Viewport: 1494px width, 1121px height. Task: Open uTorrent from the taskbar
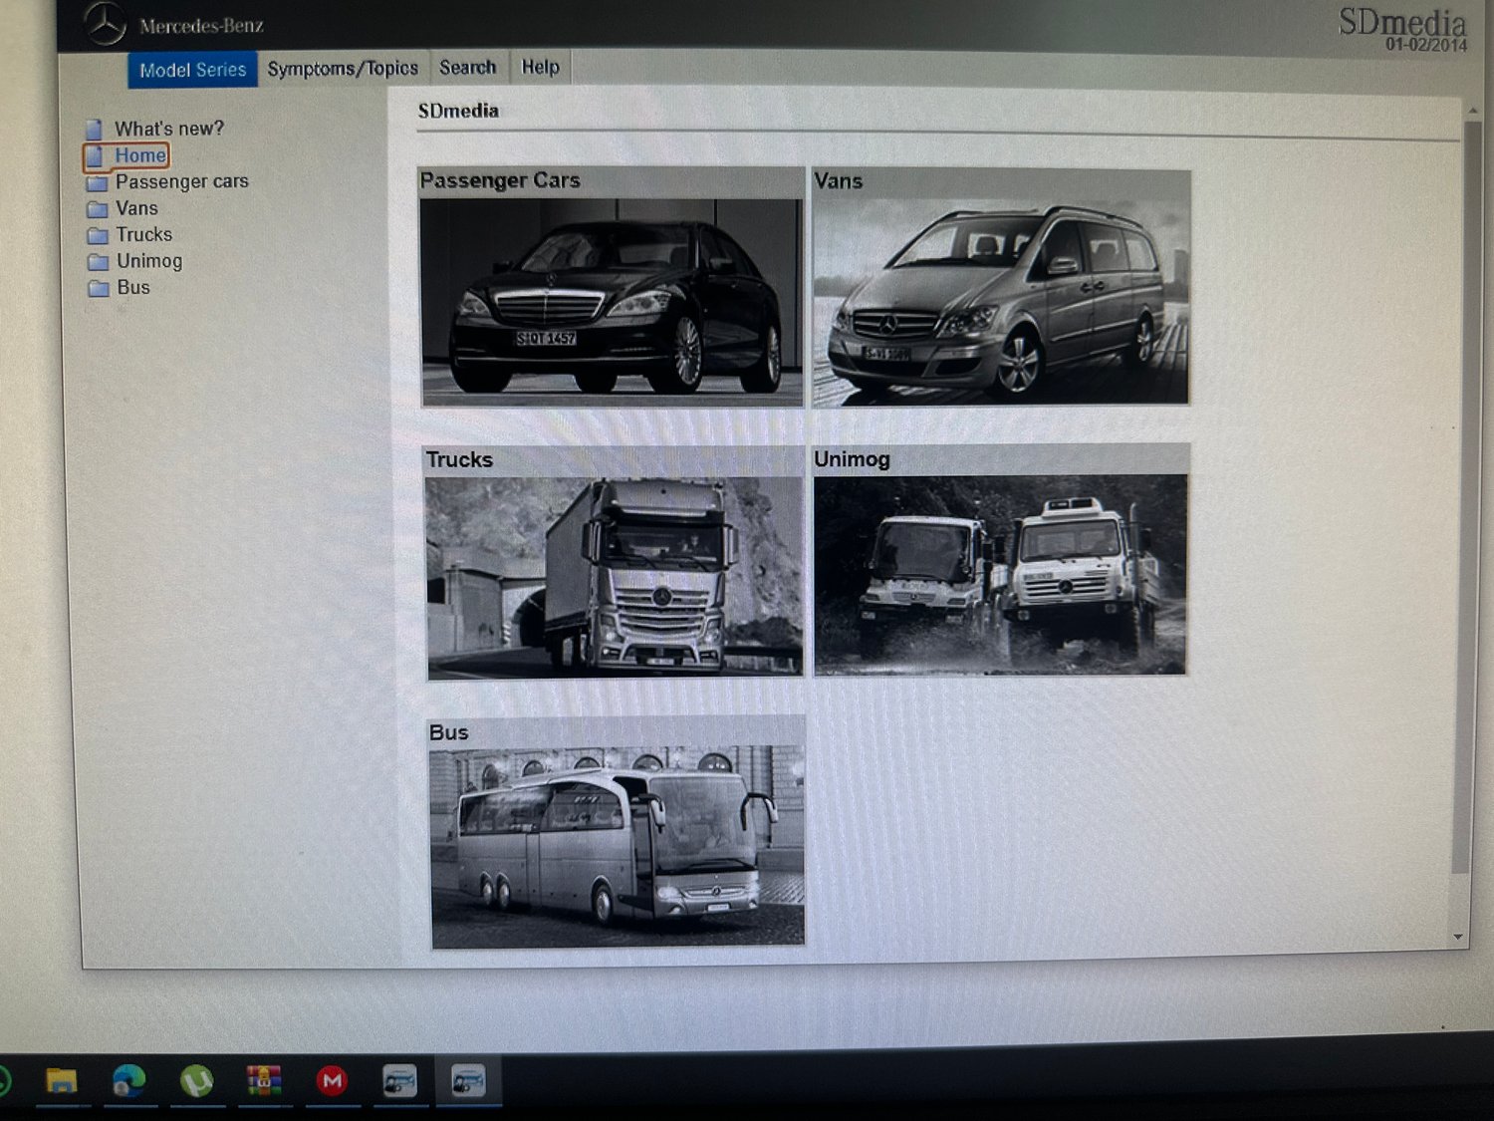196,1081
